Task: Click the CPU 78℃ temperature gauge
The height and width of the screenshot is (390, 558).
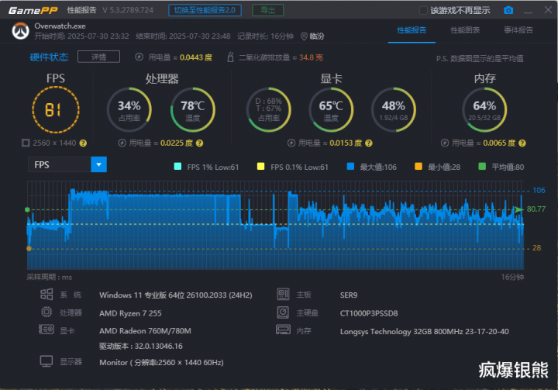Action: tap(192, 109)
